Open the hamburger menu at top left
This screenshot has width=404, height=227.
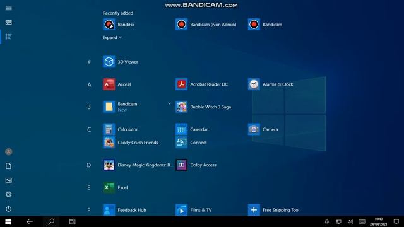coord(8,8)
